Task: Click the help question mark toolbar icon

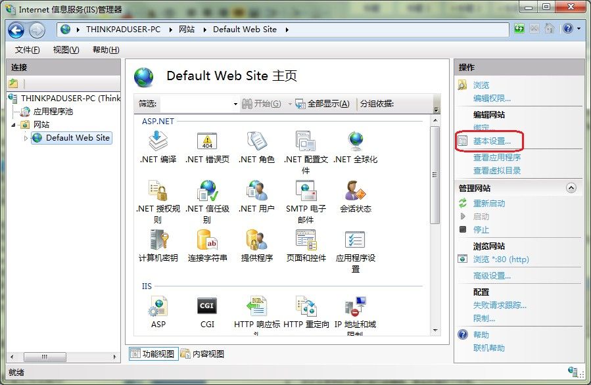Action: pos(567,29)
